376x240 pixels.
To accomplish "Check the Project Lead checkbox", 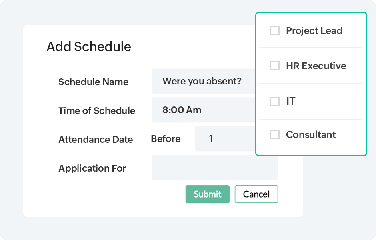I will click(x=275, y=31).
